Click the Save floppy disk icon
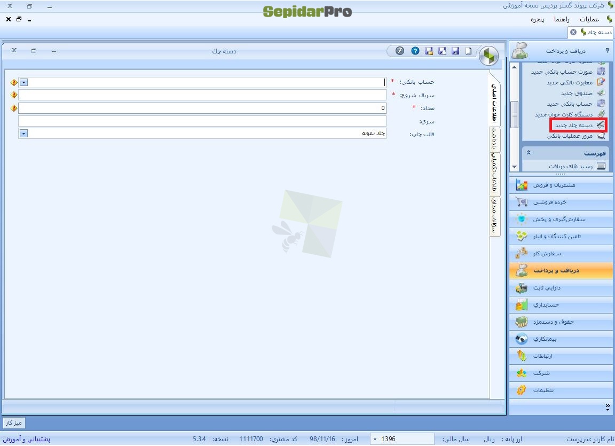The width and height of the screenshot is (615, 446). point(455,51)
